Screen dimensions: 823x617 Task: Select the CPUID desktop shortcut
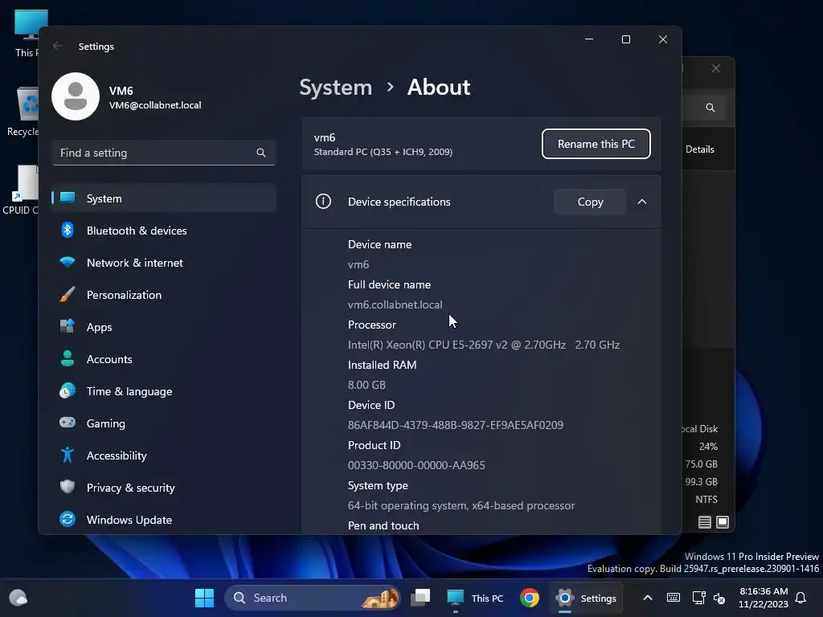(x=22, y=190)
